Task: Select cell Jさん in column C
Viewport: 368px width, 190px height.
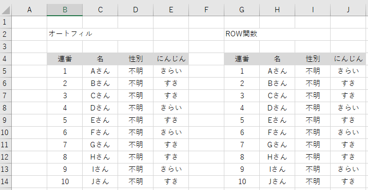Action: [x=100, y=181]
